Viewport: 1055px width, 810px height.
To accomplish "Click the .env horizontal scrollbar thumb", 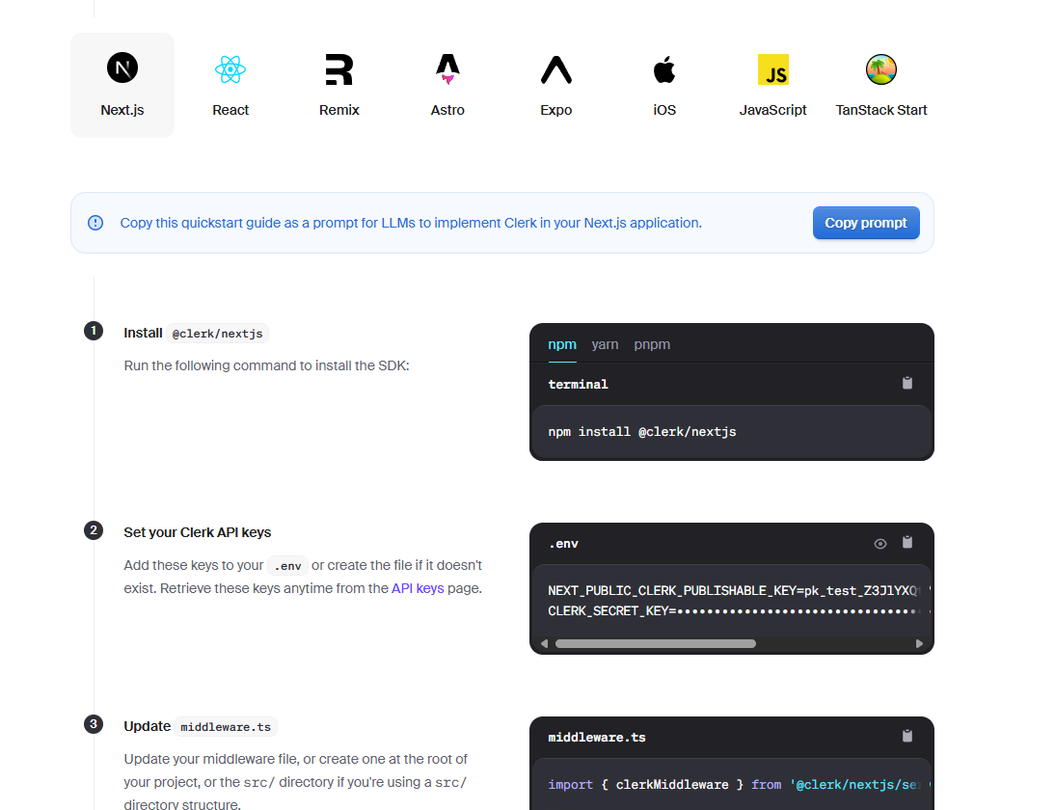I will (656, 644).
